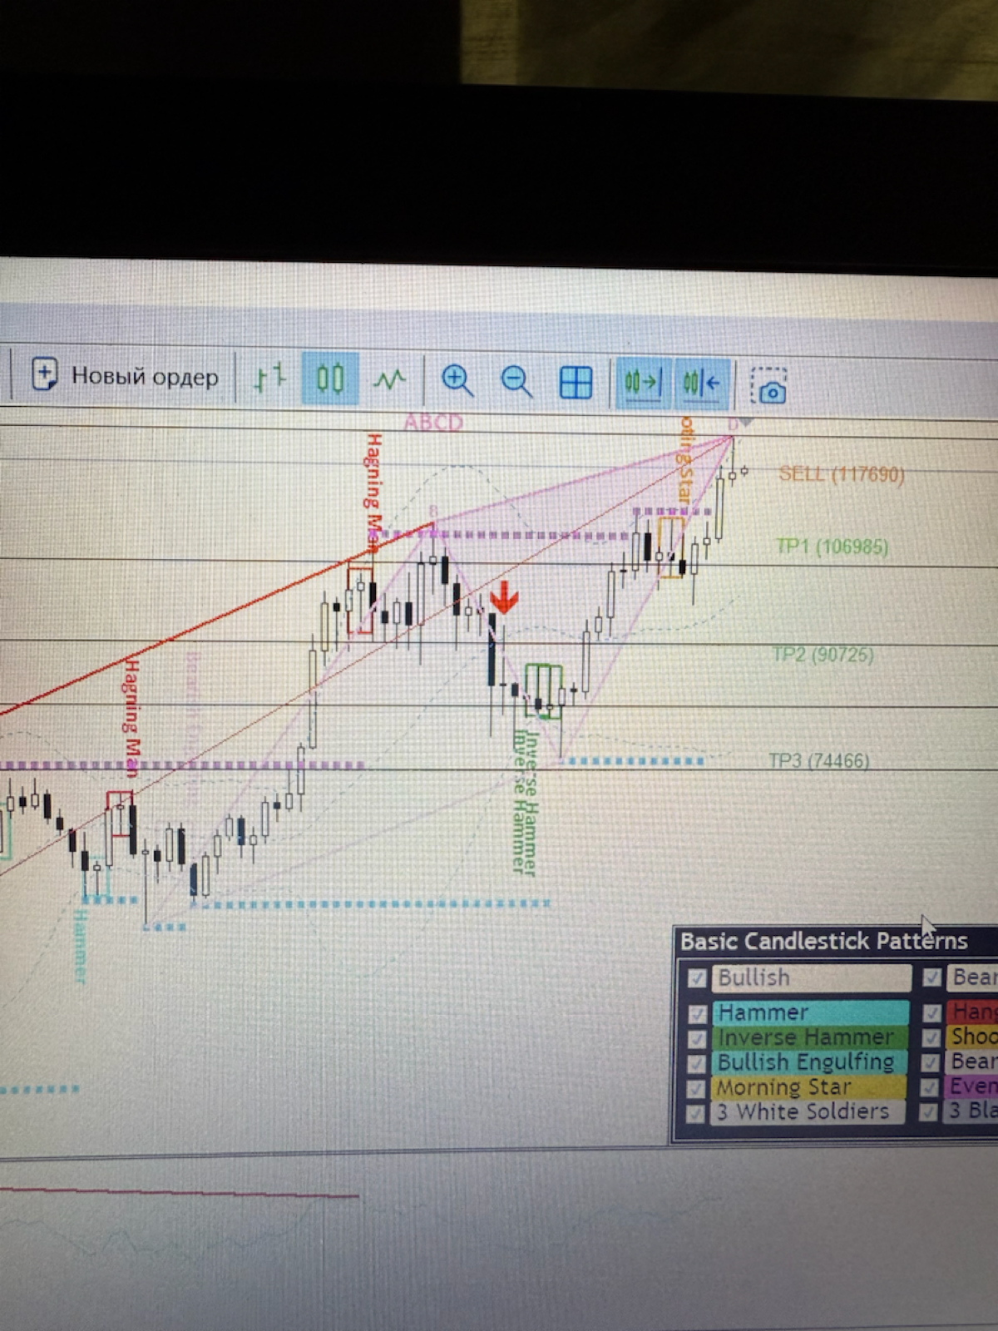
Task: Toggle chart shift from right edge
Action: (x=701, y=384)
